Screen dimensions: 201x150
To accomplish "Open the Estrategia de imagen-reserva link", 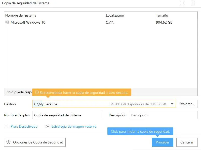I will click(74, 126).
